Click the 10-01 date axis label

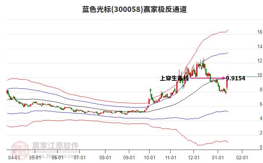tap(150, 158)
